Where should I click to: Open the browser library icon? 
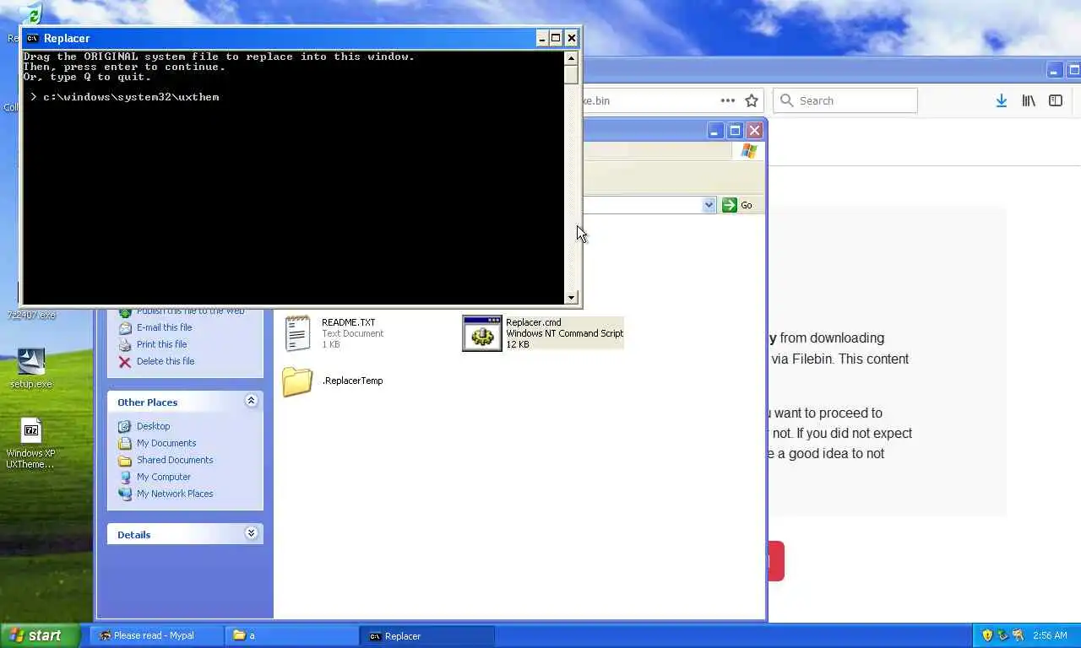pos(1028,100)
